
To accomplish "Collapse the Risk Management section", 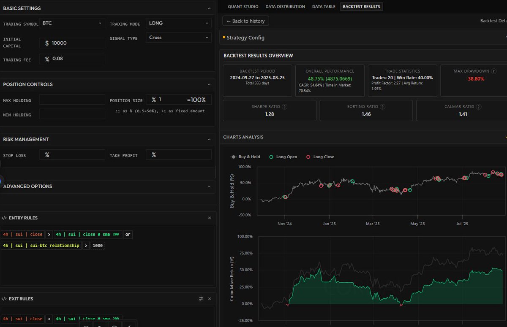I will tap(209, 139).
